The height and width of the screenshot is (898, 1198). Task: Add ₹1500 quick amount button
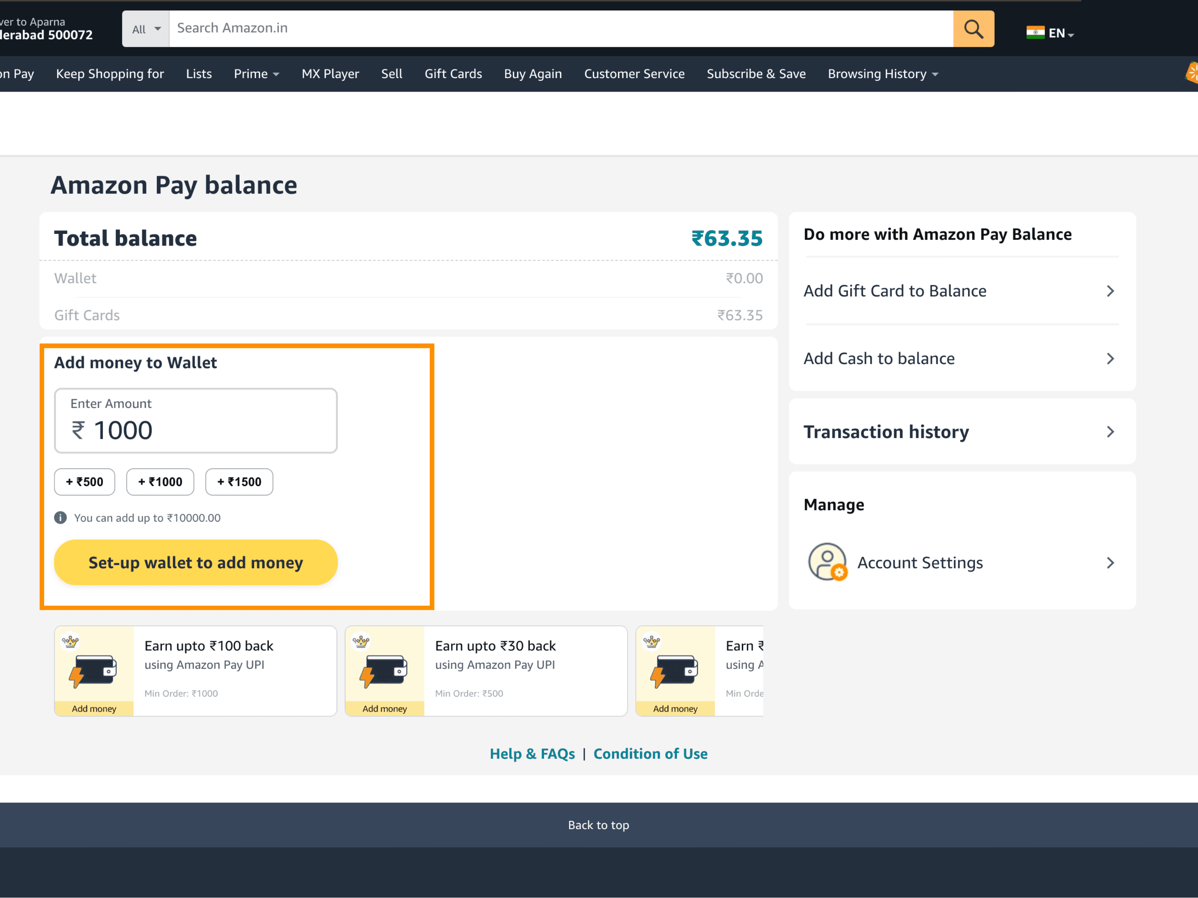pos(239,482)
